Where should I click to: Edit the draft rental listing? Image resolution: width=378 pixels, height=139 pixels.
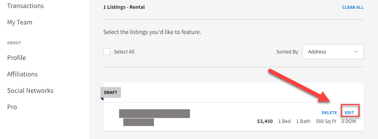pos(349,113)
